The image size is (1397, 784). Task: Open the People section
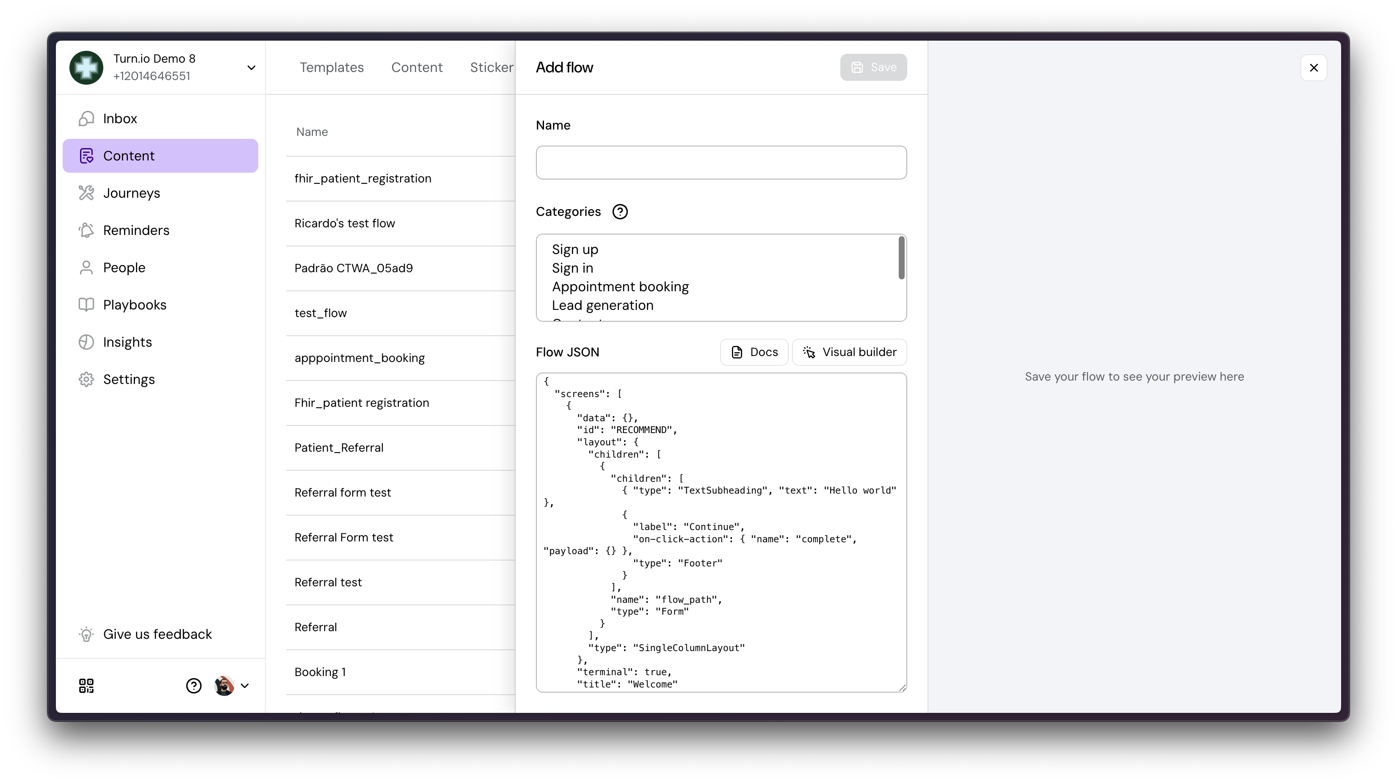(x=124, y=268)
